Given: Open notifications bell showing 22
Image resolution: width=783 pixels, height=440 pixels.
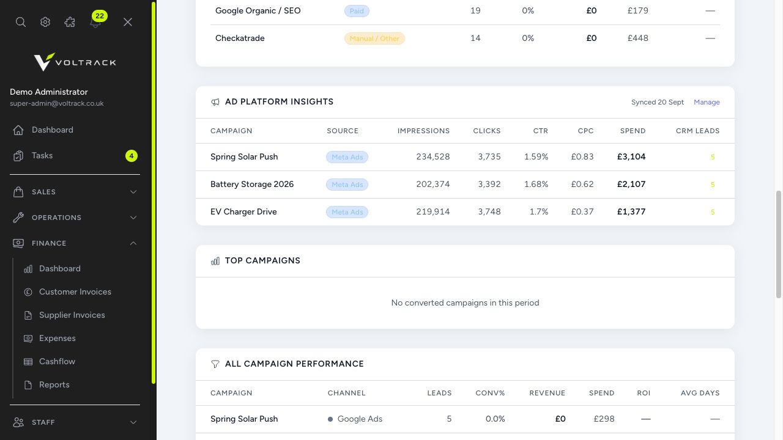Looking at the screenshot, I should pos(95,21).
